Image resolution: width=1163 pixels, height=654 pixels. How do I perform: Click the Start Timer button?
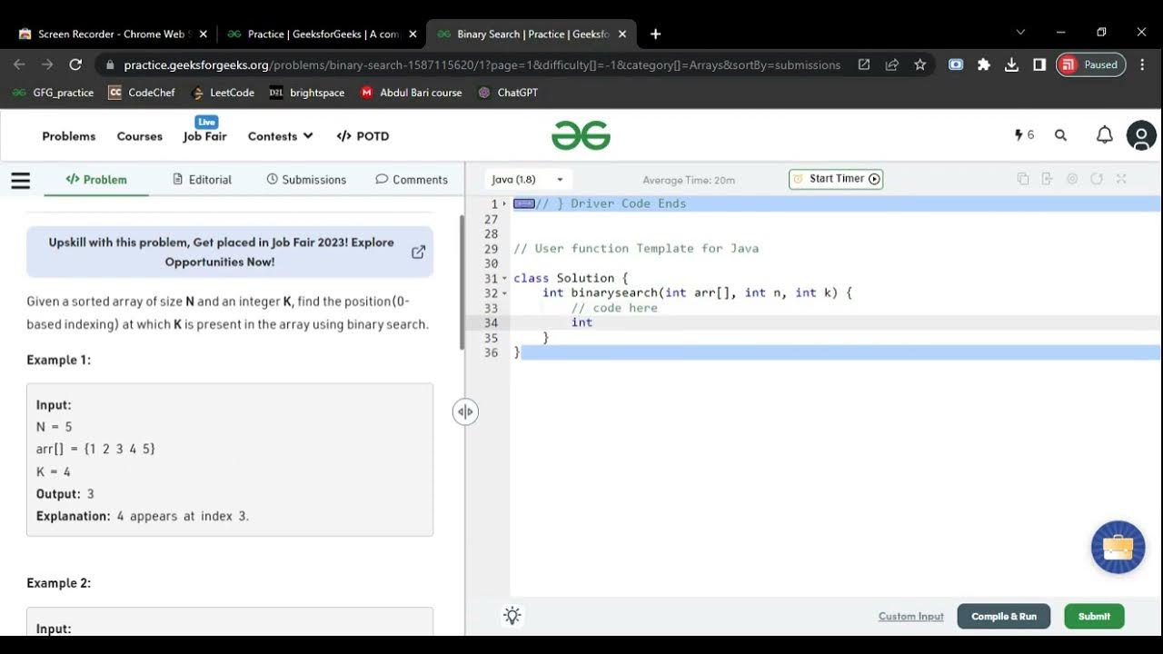click(x=836, y=179)
